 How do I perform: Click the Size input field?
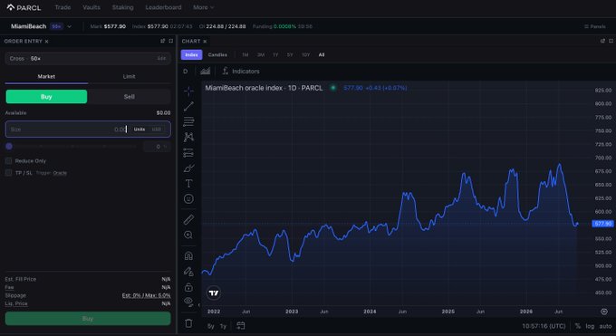pyautogui.click(x=88, y=130)
